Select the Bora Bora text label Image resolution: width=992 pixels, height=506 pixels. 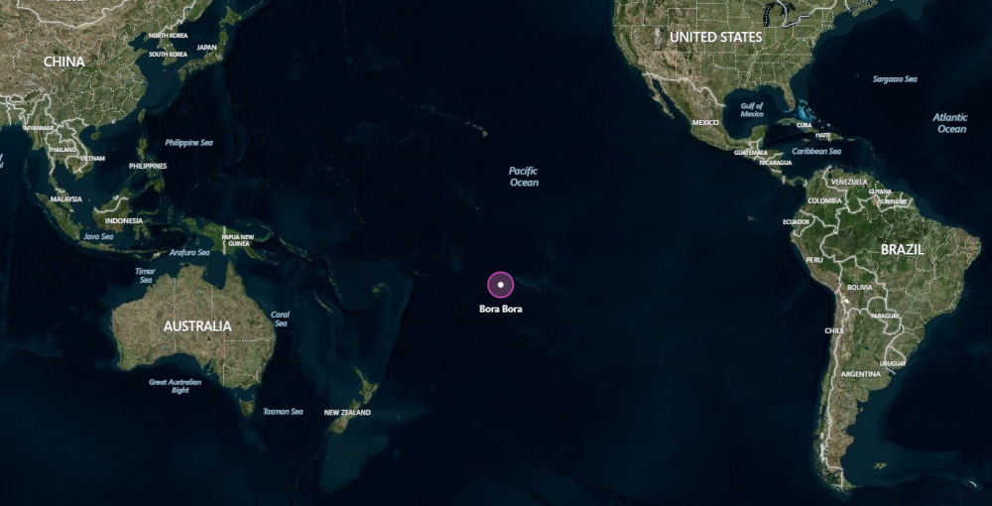[500, 310]
